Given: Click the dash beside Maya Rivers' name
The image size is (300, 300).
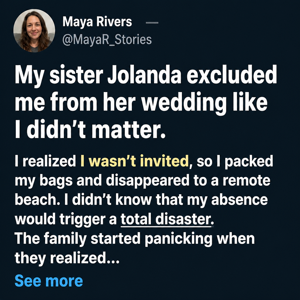Looking at the screenshot, I should (x=152, y=23).
